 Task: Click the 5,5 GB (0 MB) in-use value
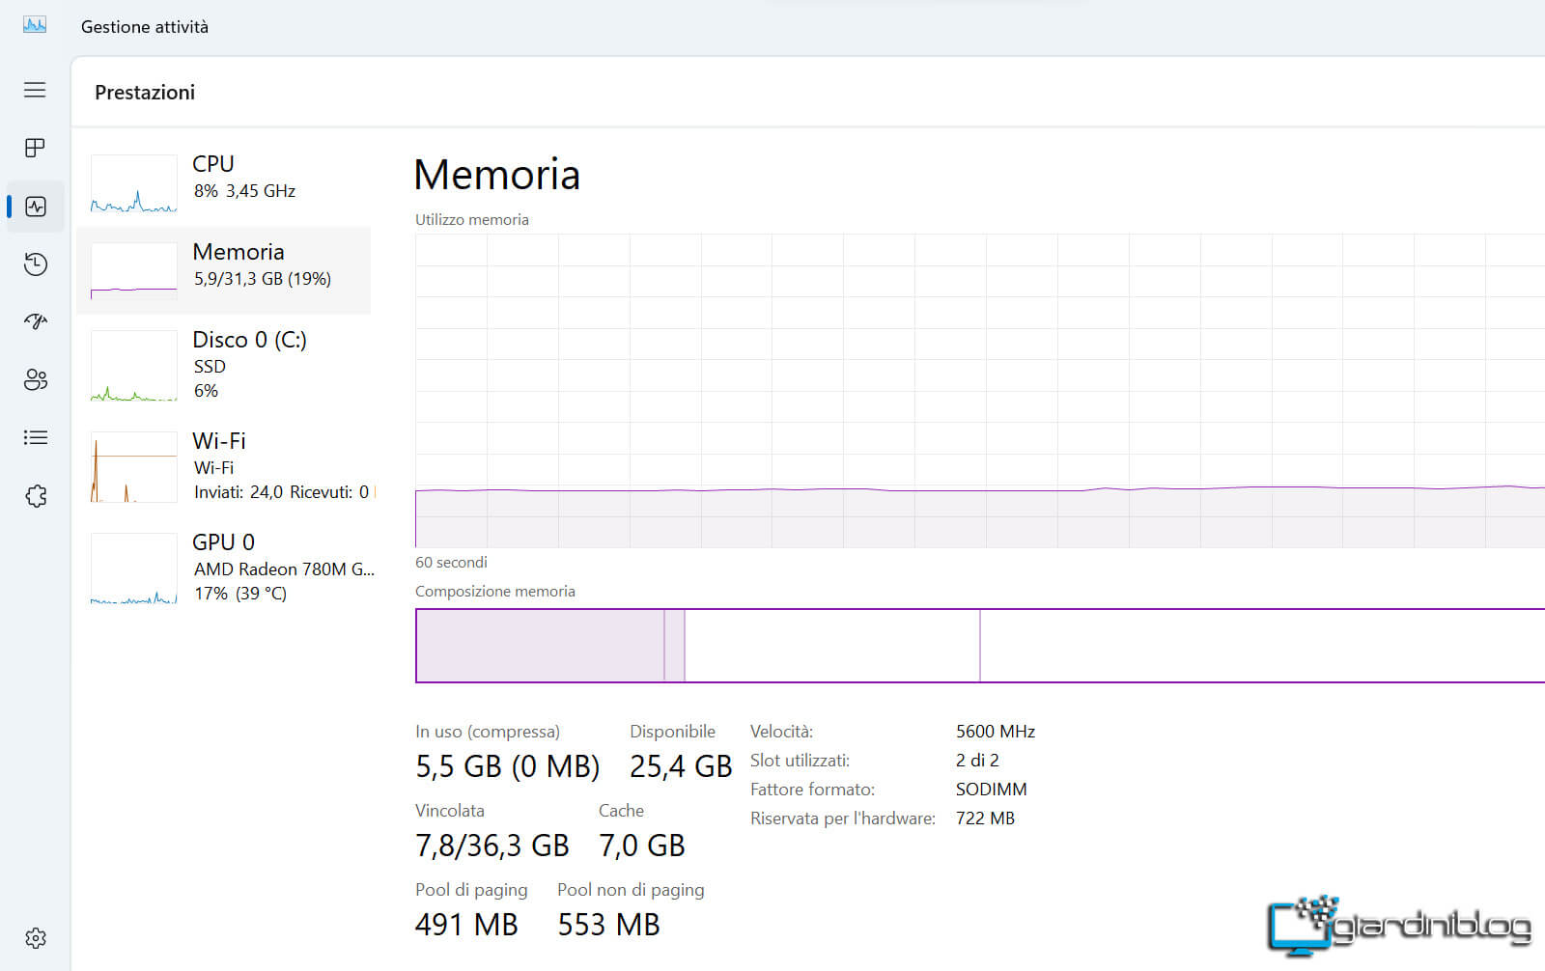pyautogui.click(x=508, y=766)
